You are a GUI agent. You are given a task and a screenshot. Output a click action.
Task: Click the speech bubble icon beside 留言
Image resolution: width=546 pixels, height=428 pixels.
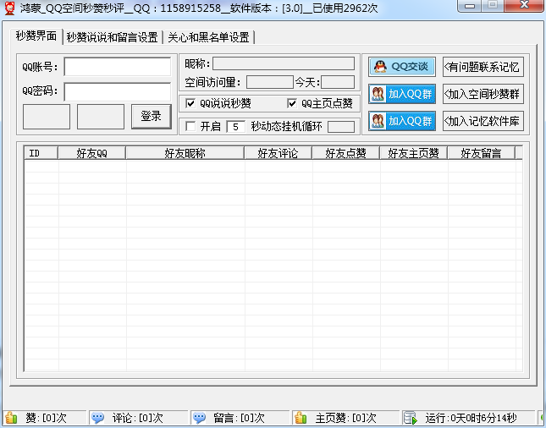point(199,418)
